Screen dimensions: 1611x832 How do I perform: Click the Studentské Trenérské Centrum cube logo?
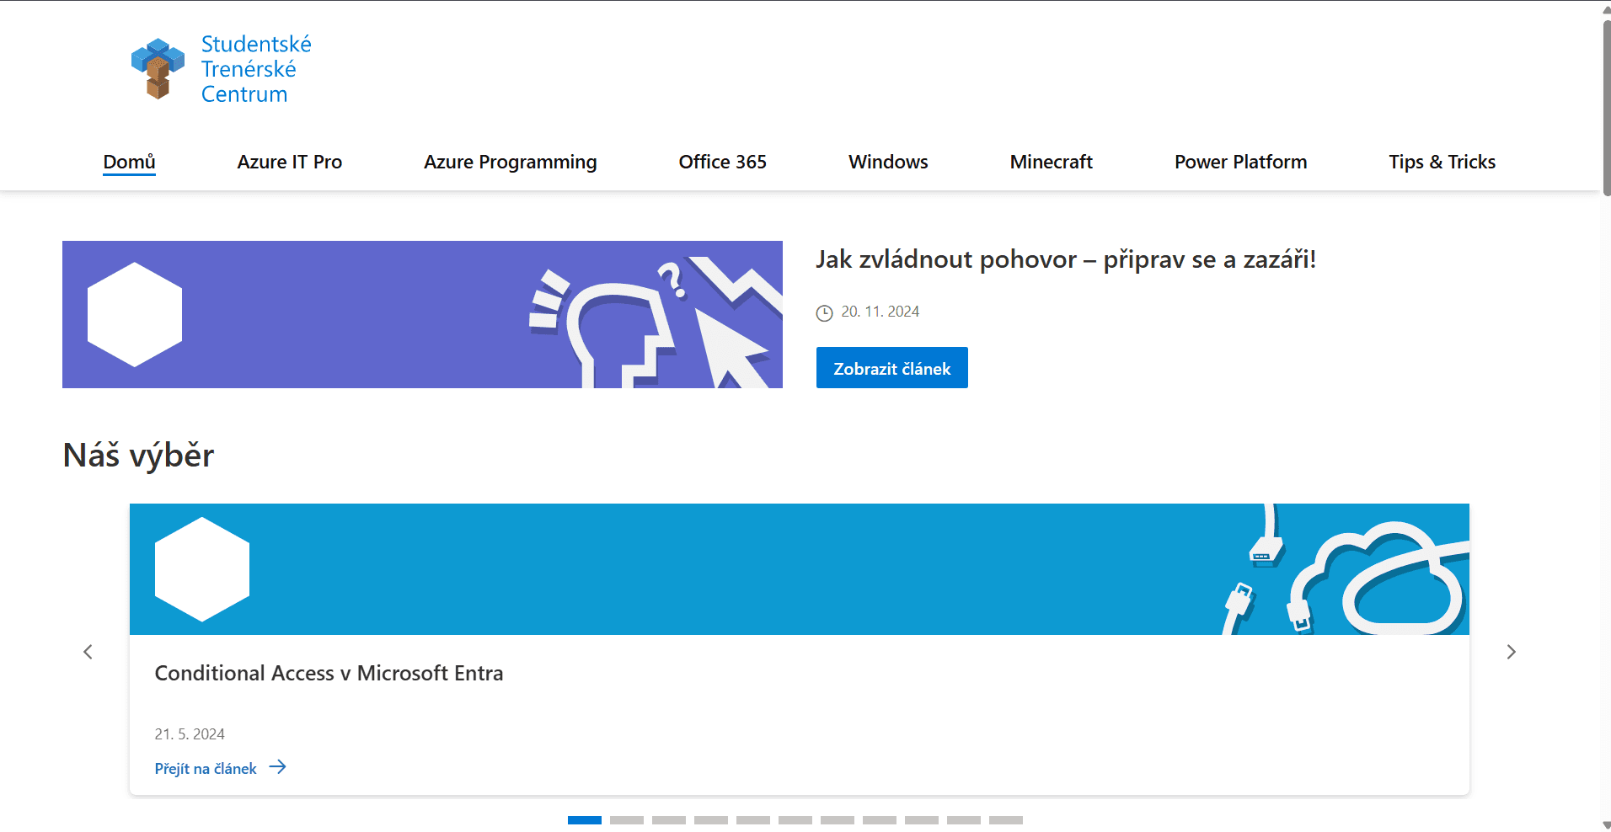(158, 69)
